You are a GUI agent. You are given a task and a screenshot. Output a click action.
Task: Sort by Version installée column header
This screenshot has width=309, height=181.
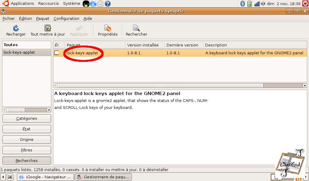(x=145, y=45)
